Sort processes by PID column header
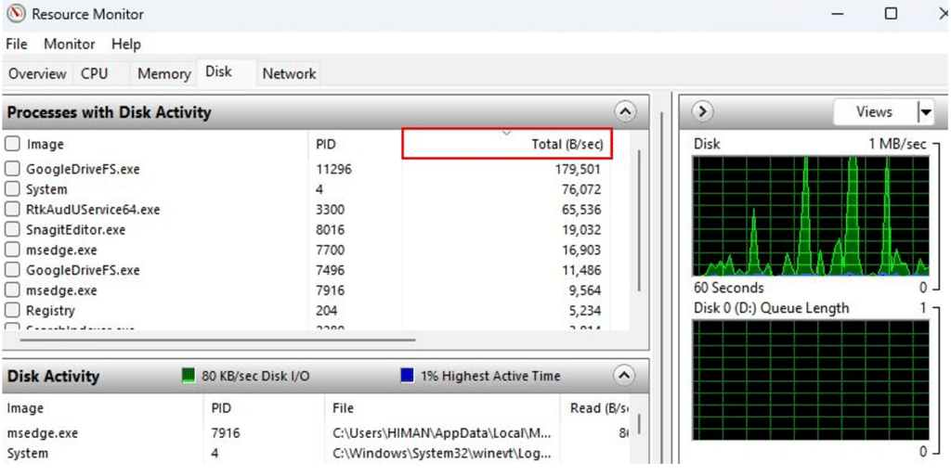 tap(326, 144)
